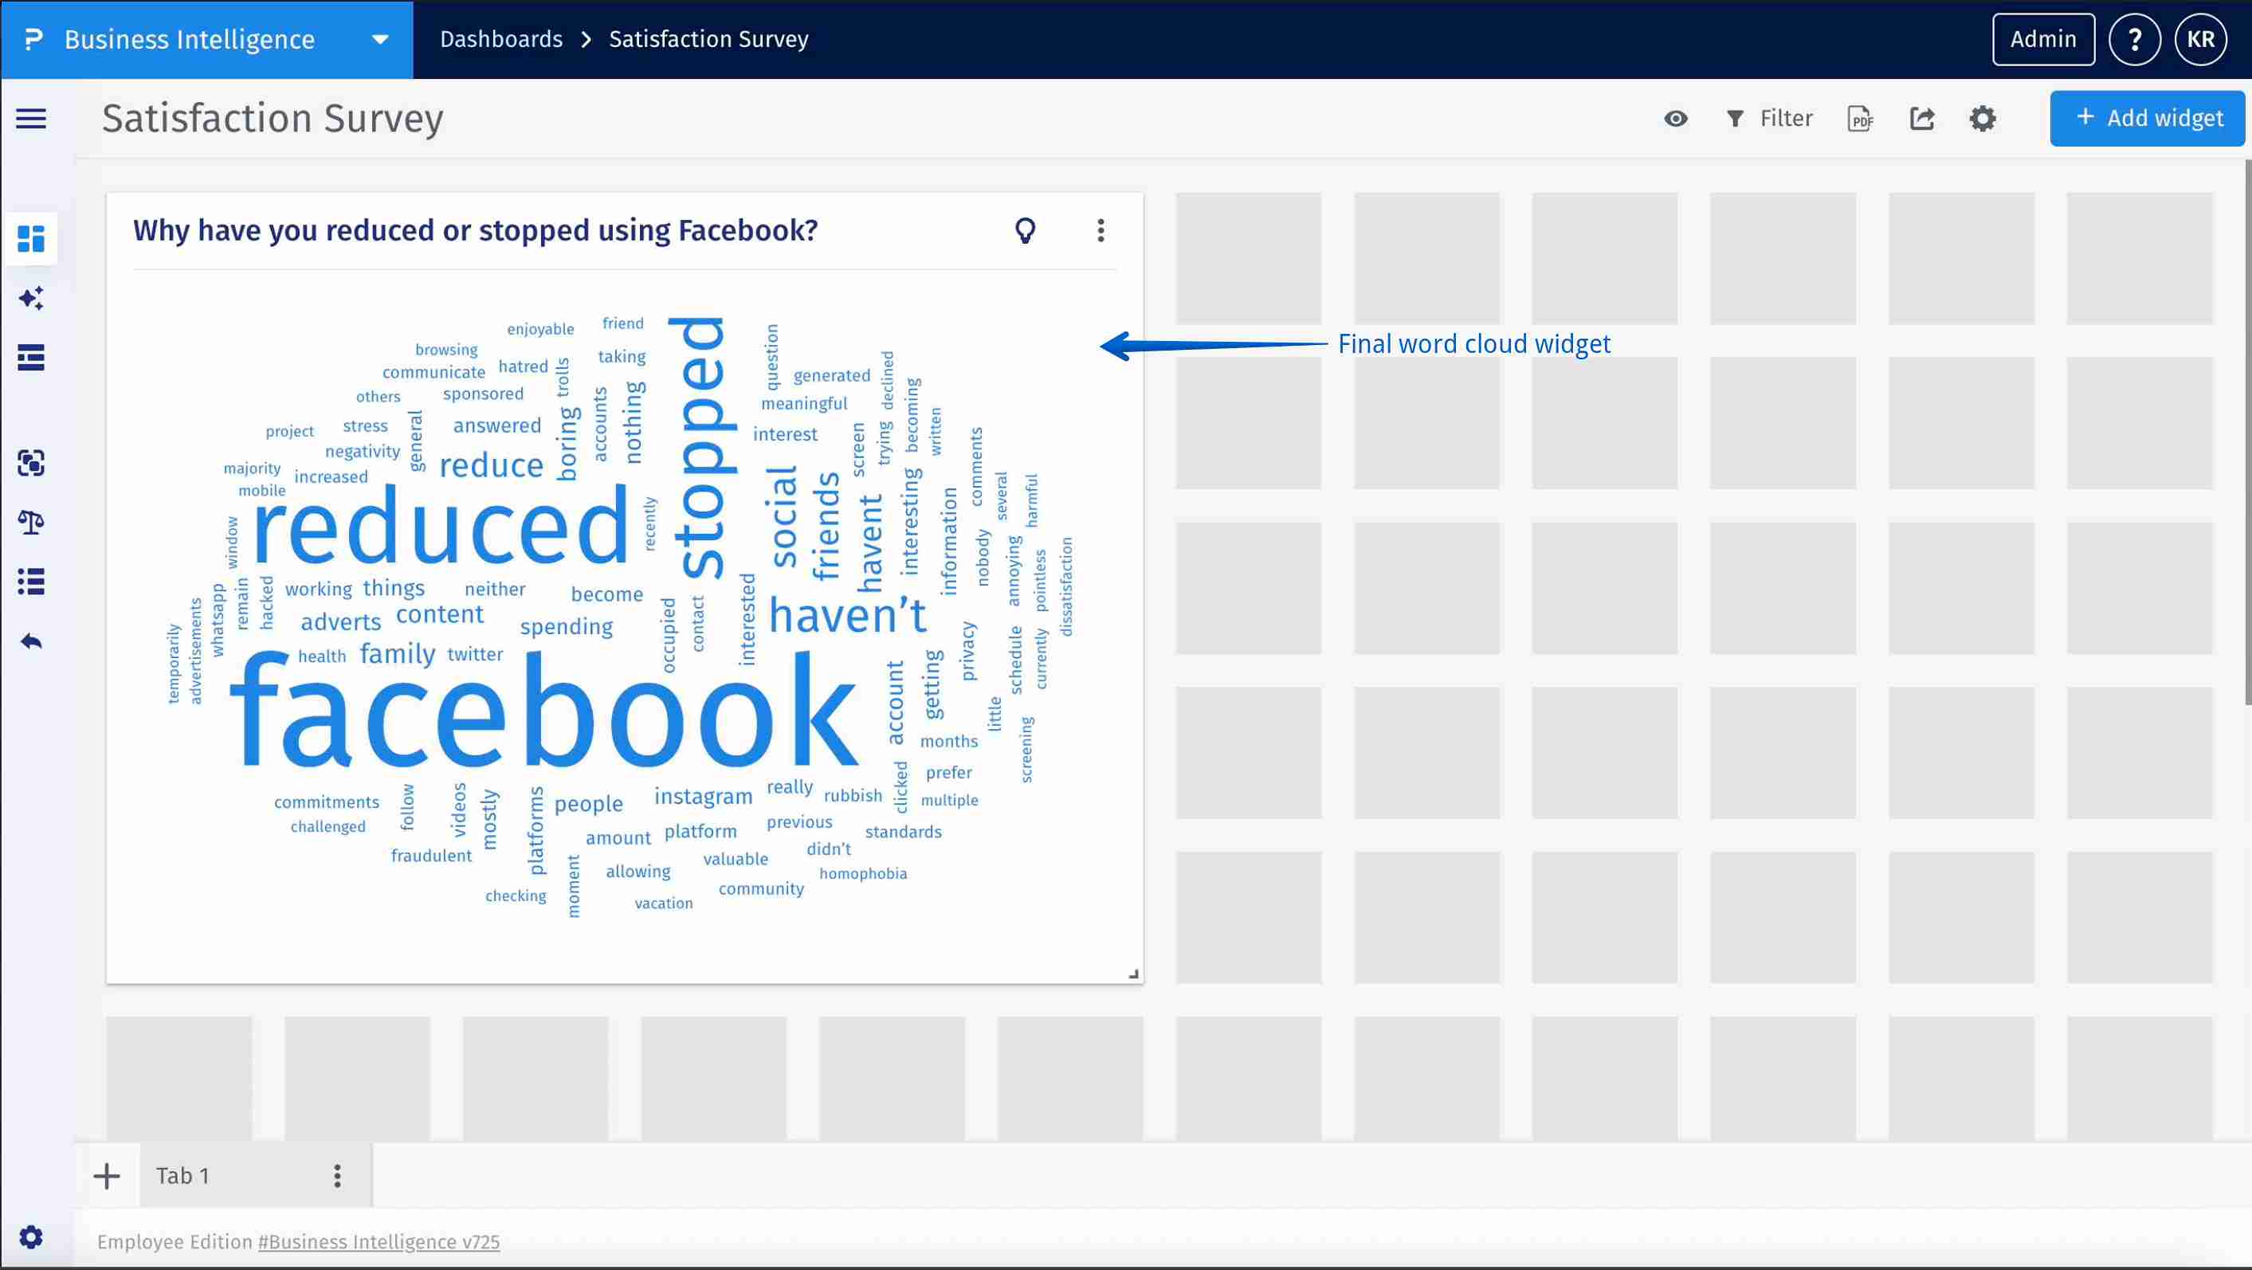This screenshot has height=1270, width=2252.
Task: Open dashboard settings gear icon
Action: (1983, 119)
